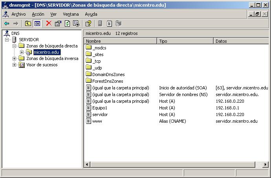This screenshot has width=271, height=178.
Task: Sort by the Tipo column header
Action: coord(185,41)
